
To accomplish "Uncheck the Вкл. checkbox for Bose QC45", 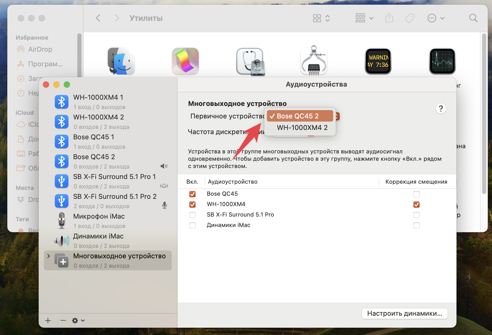I will point(192,194).
